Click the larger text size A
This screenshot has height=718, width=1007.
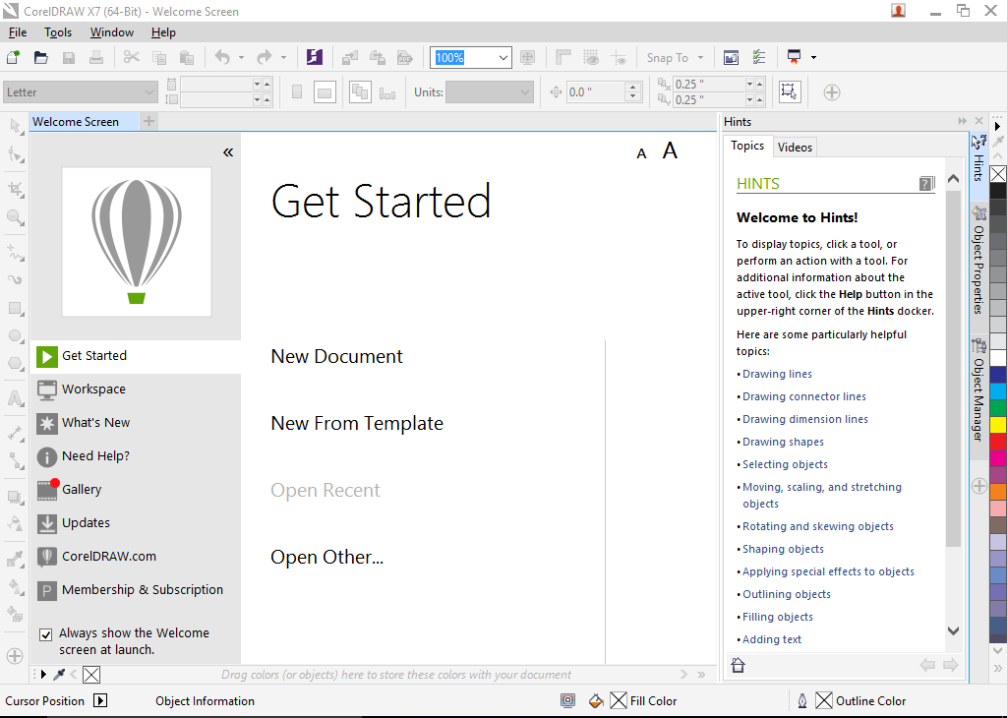670,150
